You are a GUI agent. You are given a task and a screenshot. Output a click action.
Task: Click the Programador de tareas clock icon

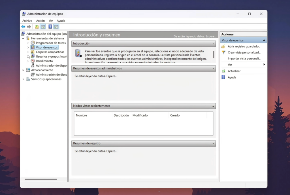pyautogui.click(x=33, y=43)
